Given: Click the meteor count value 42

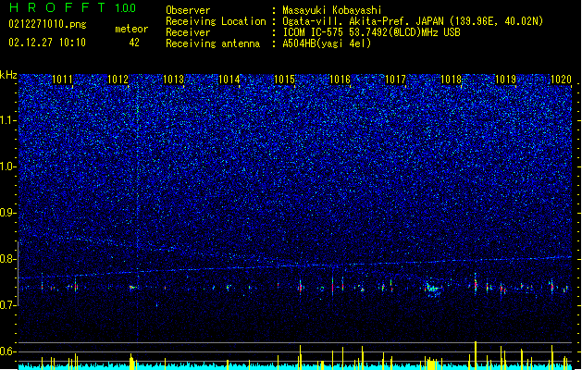Looking at the screenshot, I should pos(134,43).
